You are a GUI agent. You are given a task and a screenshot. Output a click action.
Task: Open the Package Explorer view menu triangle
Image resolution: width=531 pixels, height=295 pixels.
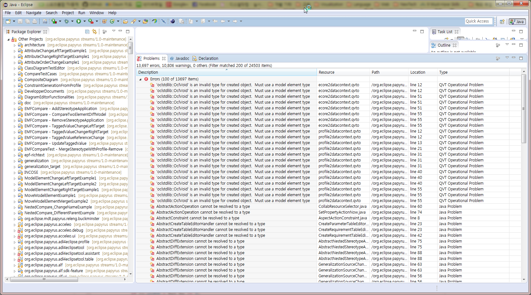tap(113, 31)
